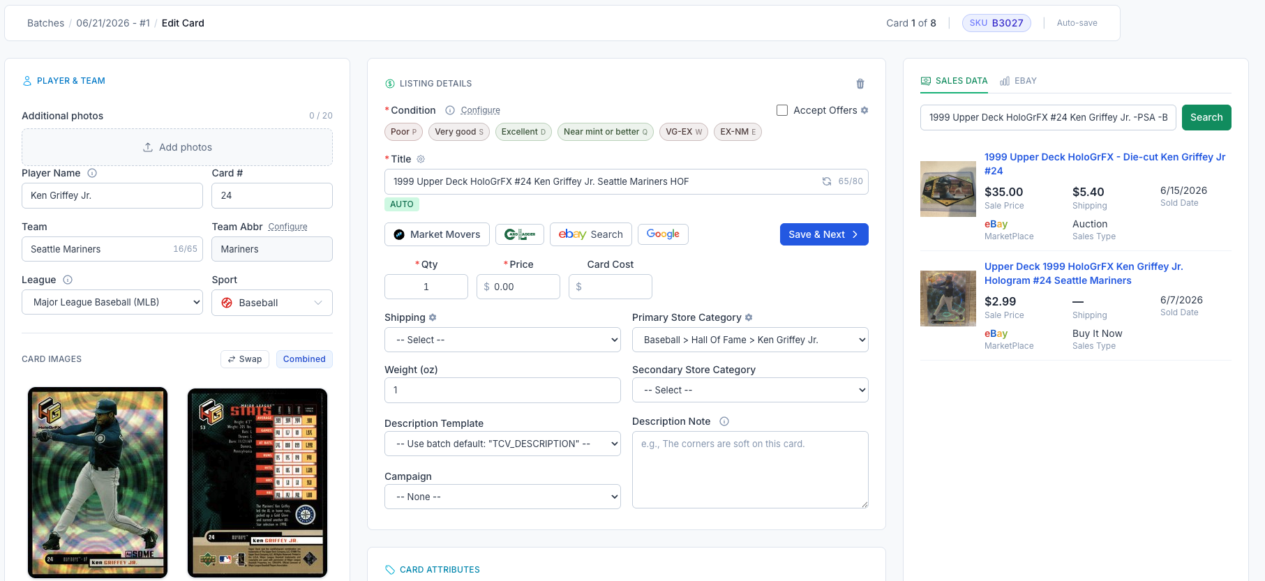This screenshot has width=1265, height=581.
Task: Toggle the AUTO title tag
Action: pyautogui.click(x=402, y=204)
